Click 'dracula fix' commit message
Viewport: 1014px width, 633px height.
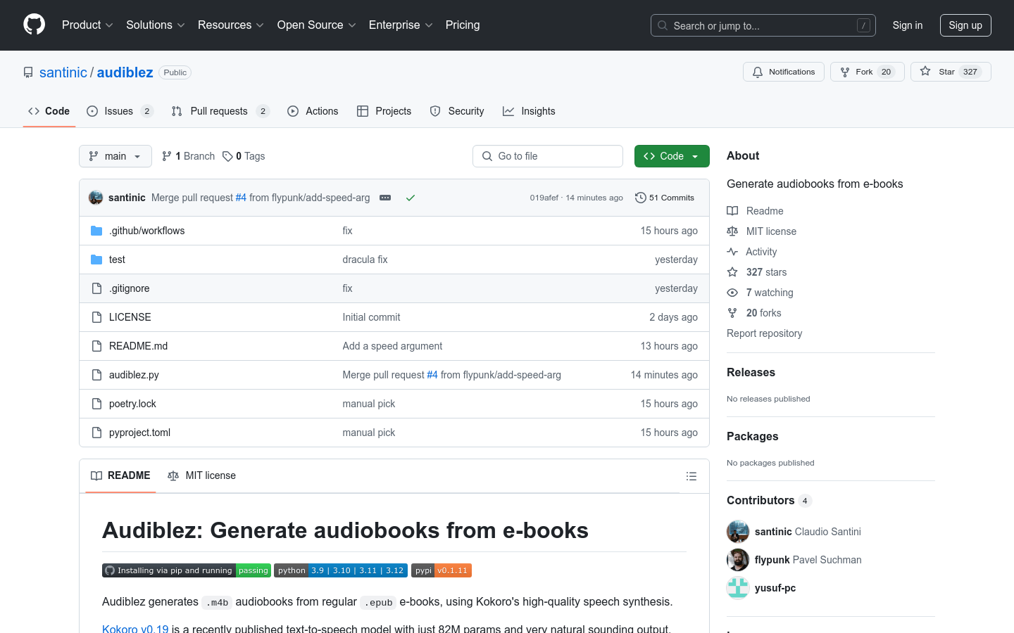tap(365, 260)
